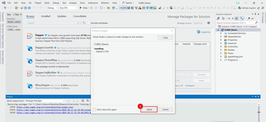Select the Dapper.Contrib package icon
The height and width of the screenshot is (122, 266).
click(x=30, y=49)
